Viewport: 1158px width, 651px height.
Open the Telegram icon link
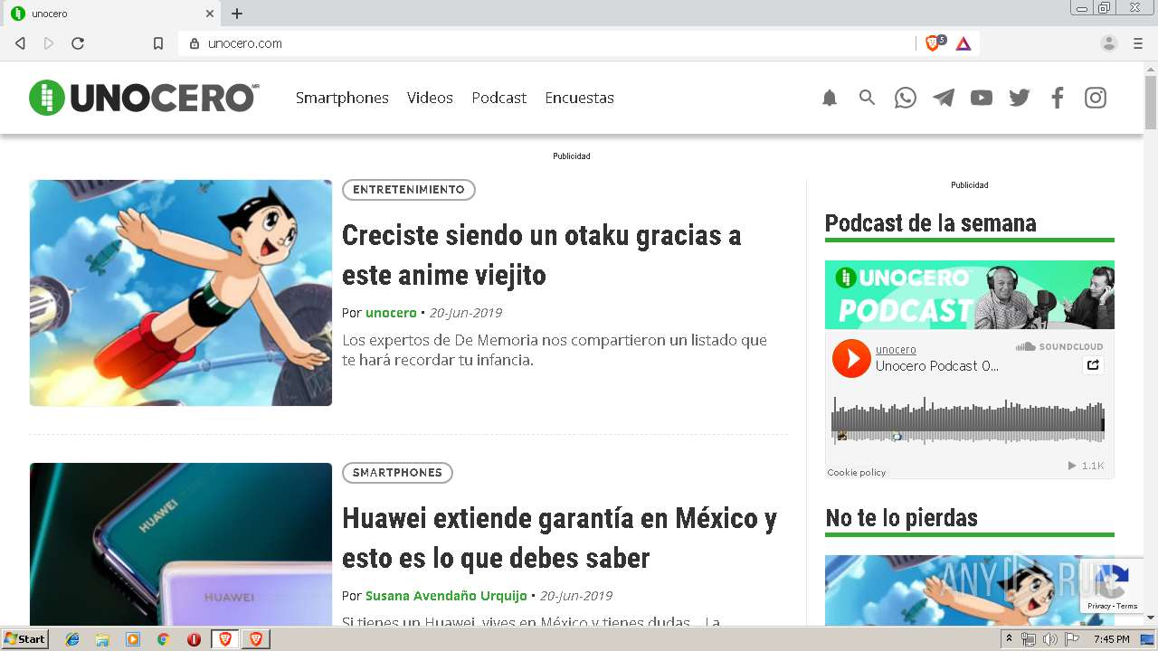[x=944, y=98]
